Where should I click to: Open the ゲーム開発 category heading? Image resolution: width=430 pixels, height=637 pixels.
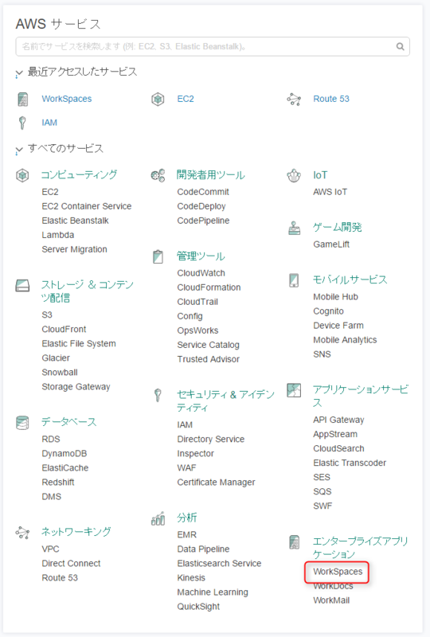click(x=338, y=227)
